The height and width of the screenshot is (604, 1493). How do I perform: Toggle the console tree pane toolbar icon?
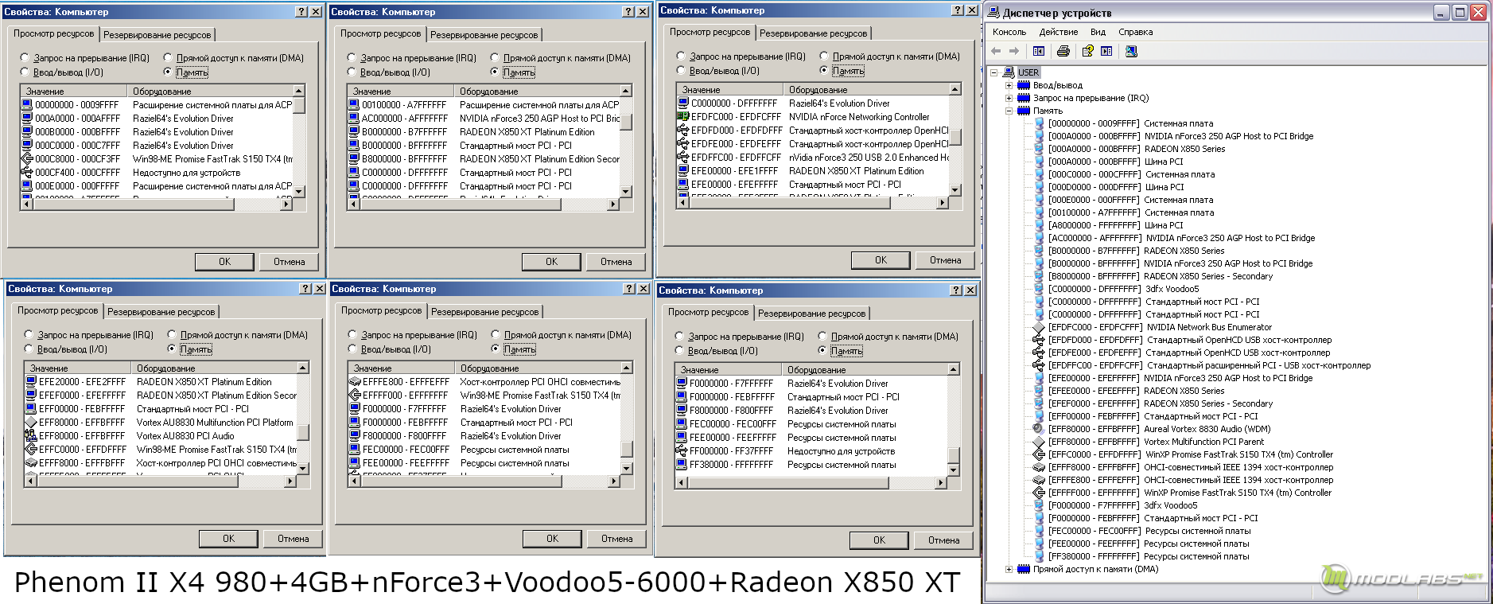(1039, 51)
